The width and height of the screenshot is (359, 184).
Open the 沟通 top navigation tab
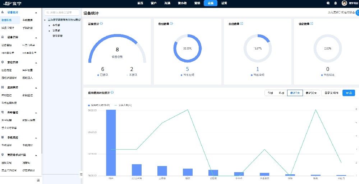[167, 3]
